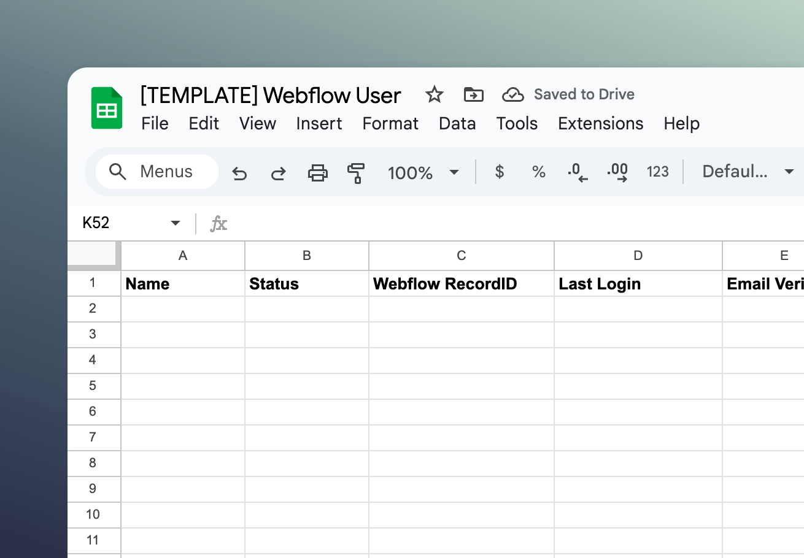Click the Saved to Drive cloud icon
804x558 pixels.
click(513, 94)
